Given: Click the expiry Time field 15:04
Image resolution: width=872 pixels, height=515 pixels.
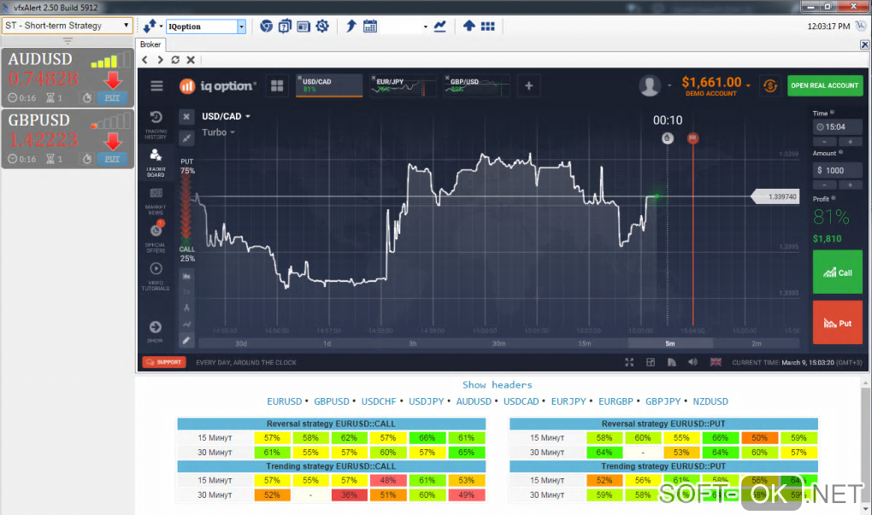Looking at the screenshot, I should (838, 126).
